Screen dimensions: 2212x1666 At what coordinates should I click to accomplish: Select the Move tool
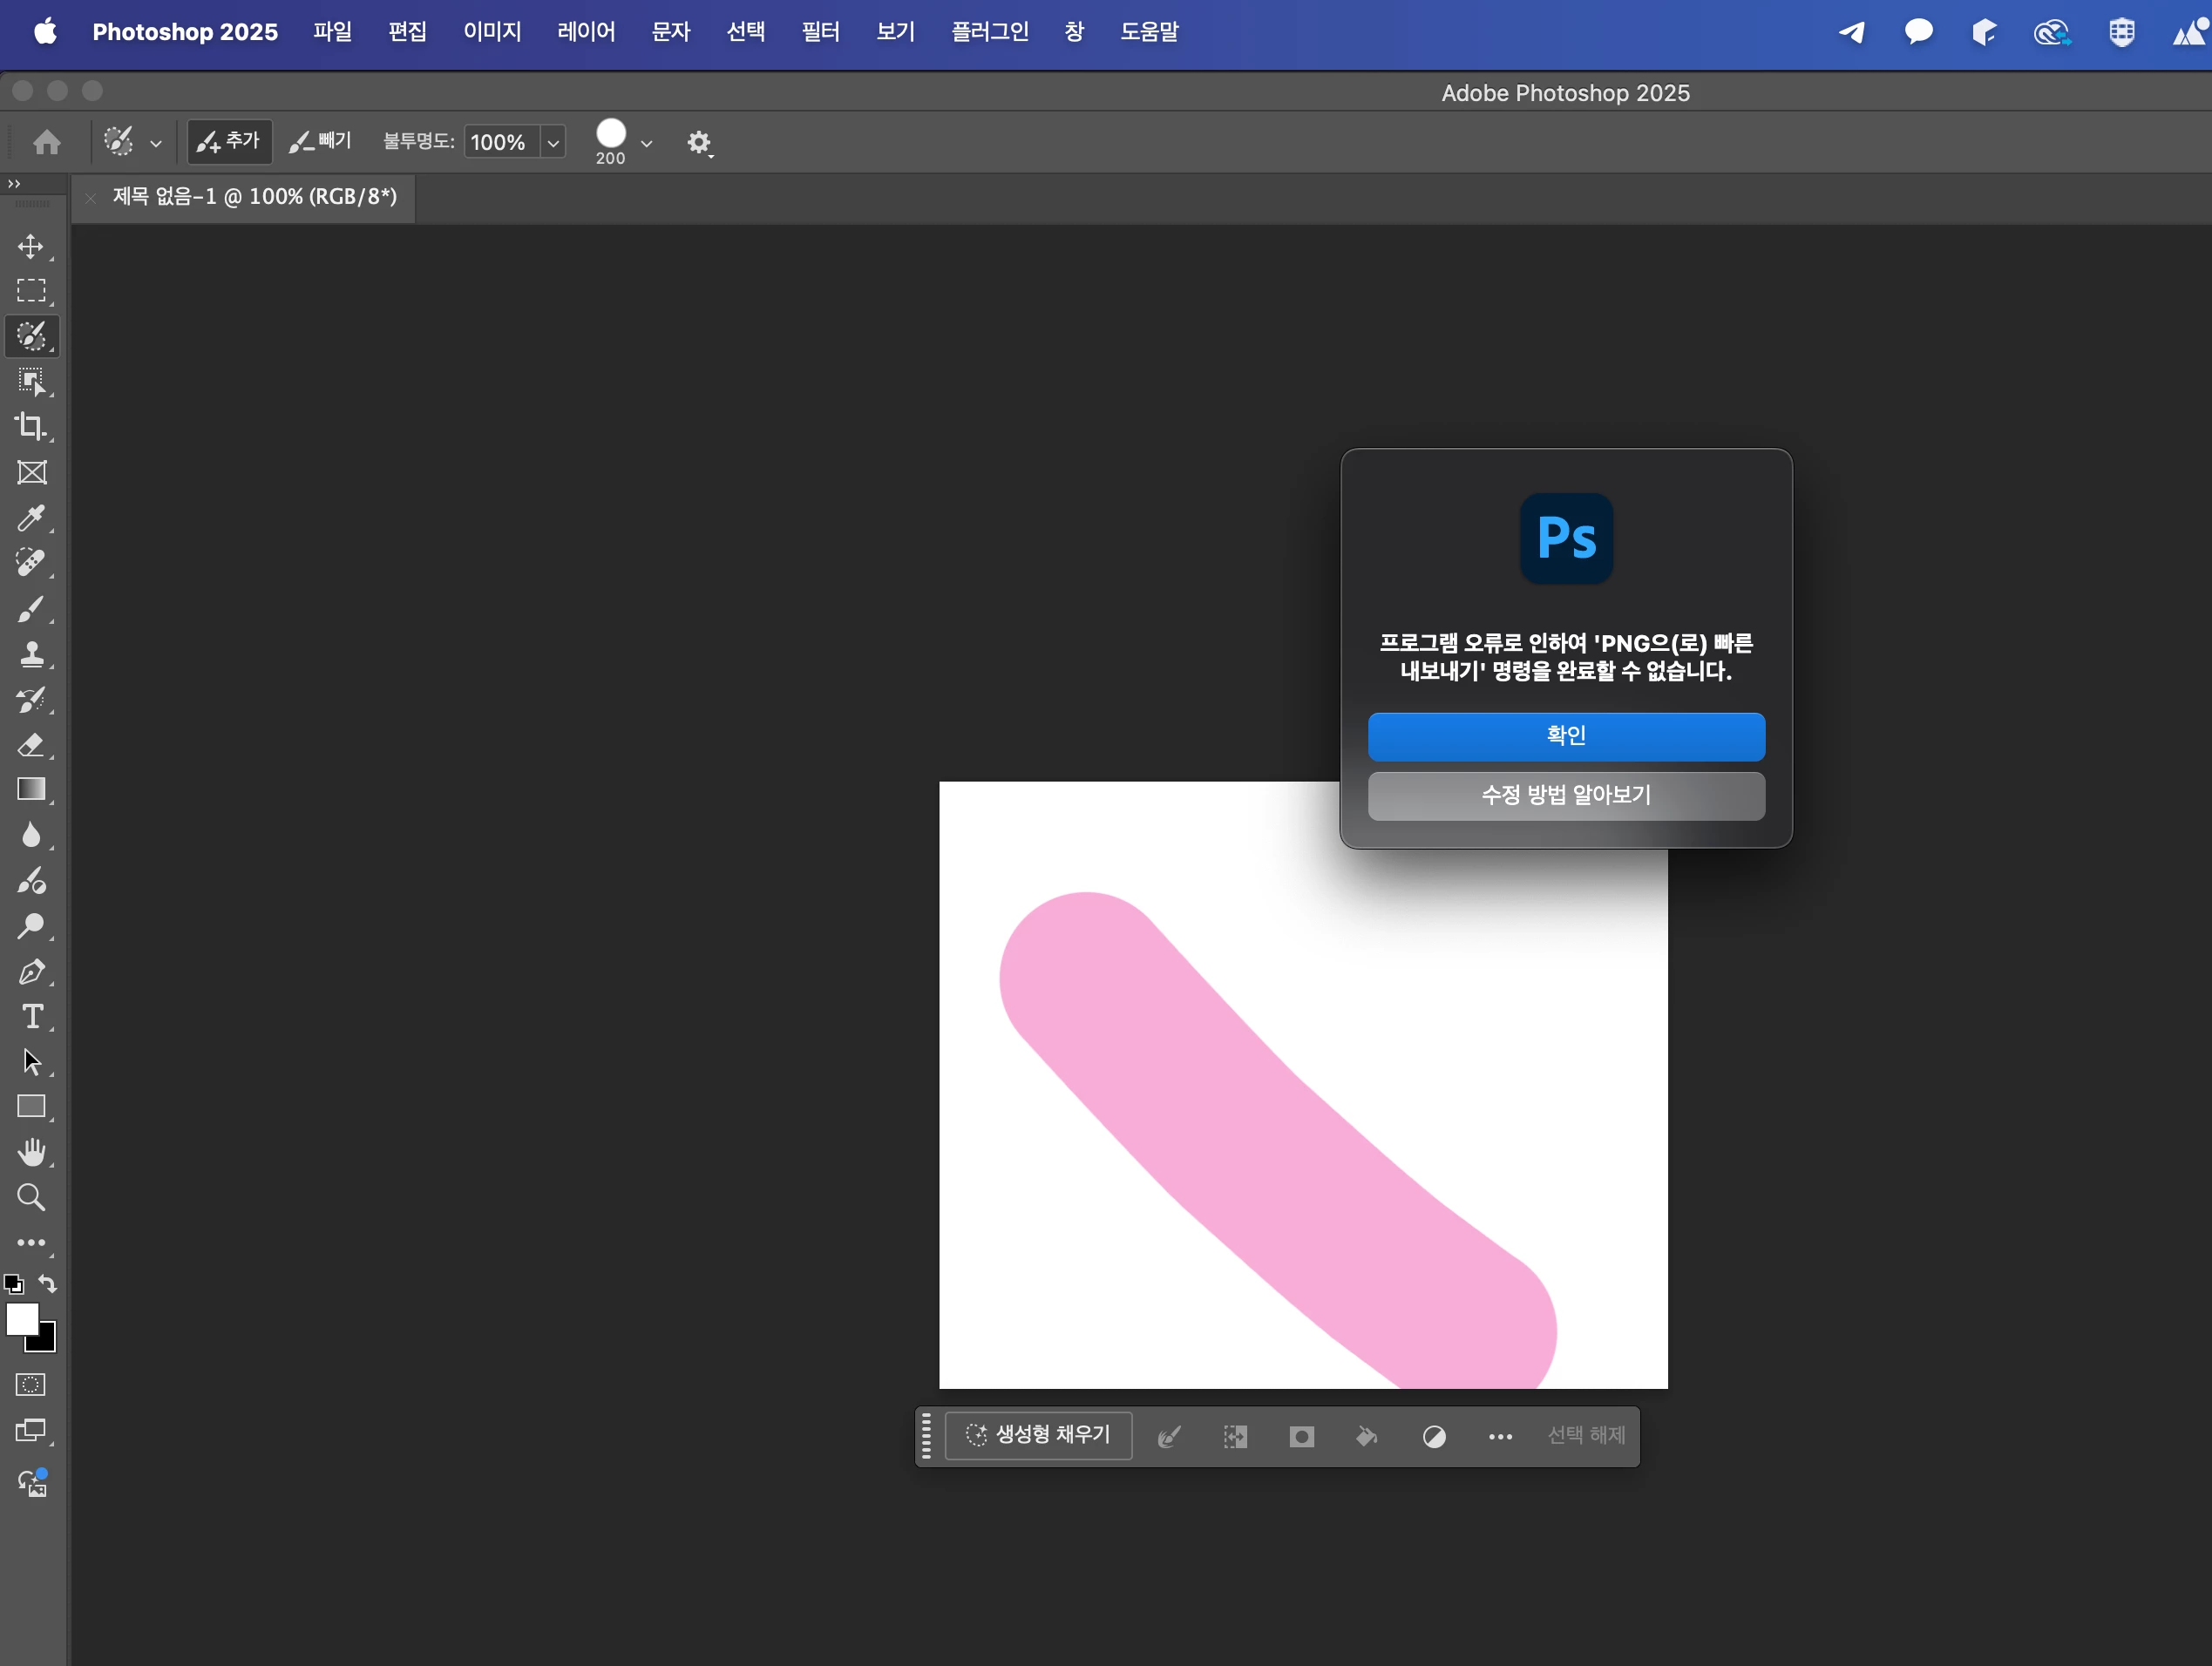31,246
